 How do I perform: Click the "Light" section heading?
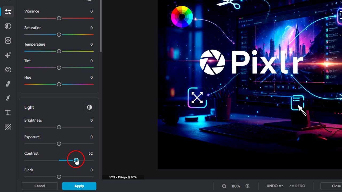(x=29, y=107)
